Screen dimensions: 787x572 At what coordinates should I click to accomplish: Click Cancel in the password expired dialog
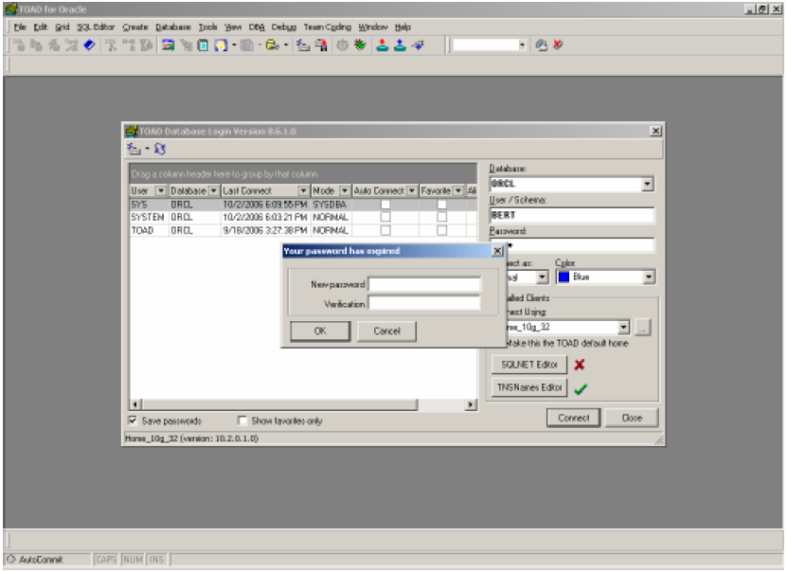point(386,331)
